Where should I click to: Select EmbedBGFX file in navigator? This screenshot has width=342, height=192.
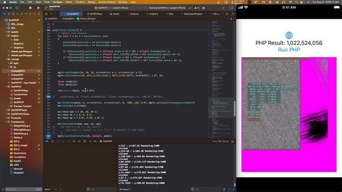point(18,71)
